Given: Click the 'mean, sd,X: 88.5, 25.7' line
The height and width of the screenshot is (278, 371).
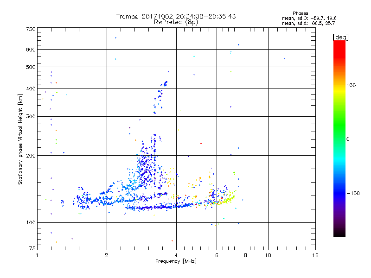Looking at the screenshot, I should click(308, 23).
